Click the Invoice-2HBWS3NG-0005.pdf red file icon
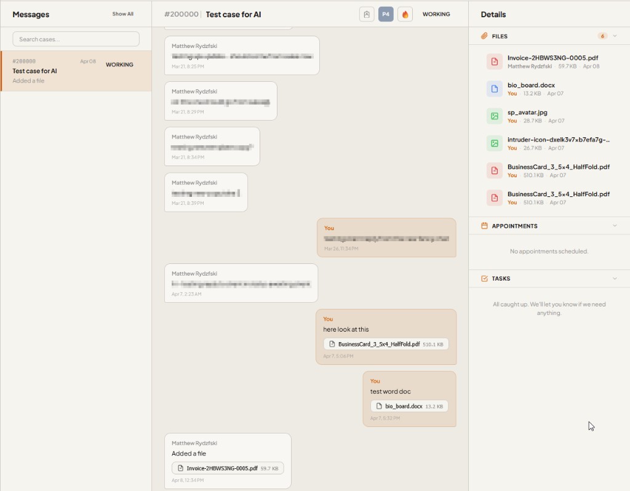Screen dimensions: 630x491 (495, 62)
